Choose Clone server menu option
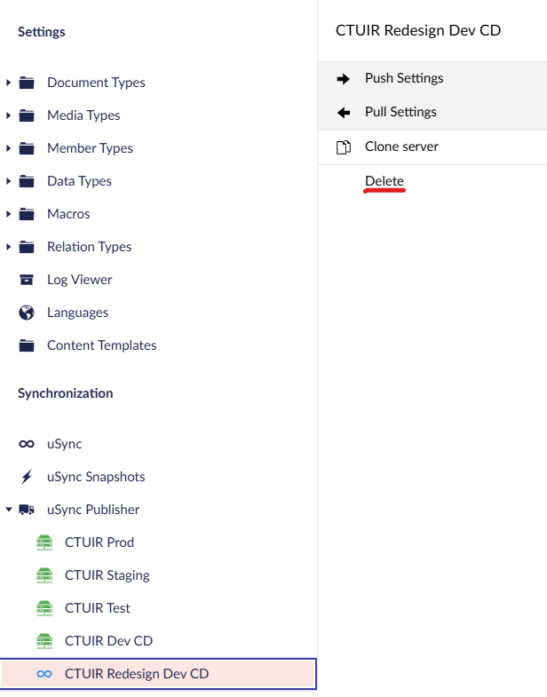 [401, 147]
